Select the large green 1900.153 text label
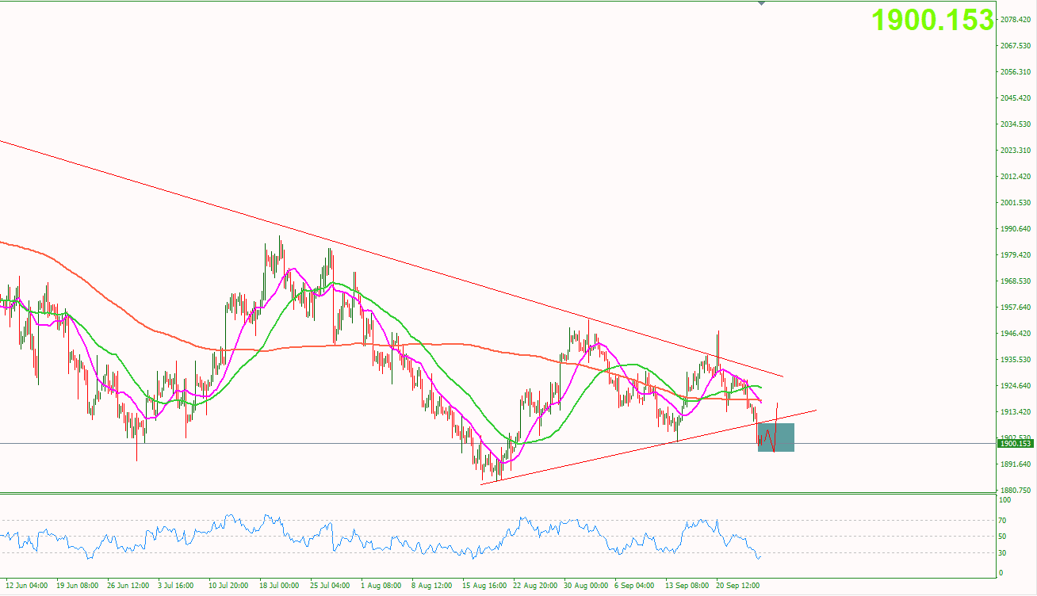 pyautogui.click(x=933, y=20)
